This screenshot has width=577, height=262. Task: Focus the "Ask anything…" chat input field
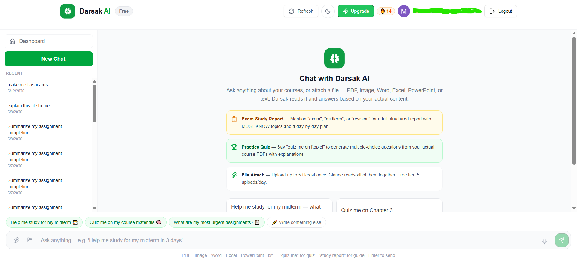(288, 240)
